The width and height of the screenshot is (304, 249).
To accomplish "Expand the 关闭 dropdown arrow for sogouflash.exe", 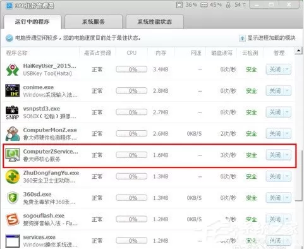I will click(x=288, y=219).
